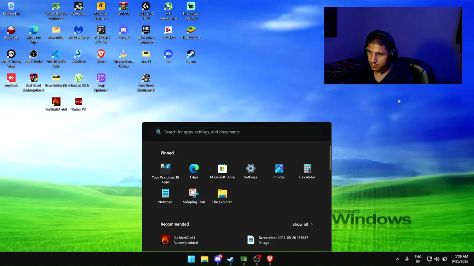Select the Streamlabs Desktop icon
The width and height of the screenshot is (474, 266).
point(191,11)
